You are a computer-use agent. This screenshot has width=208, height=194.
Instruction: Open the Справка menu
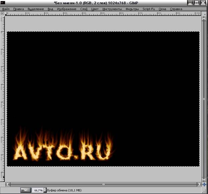click(x=176, y=9)
